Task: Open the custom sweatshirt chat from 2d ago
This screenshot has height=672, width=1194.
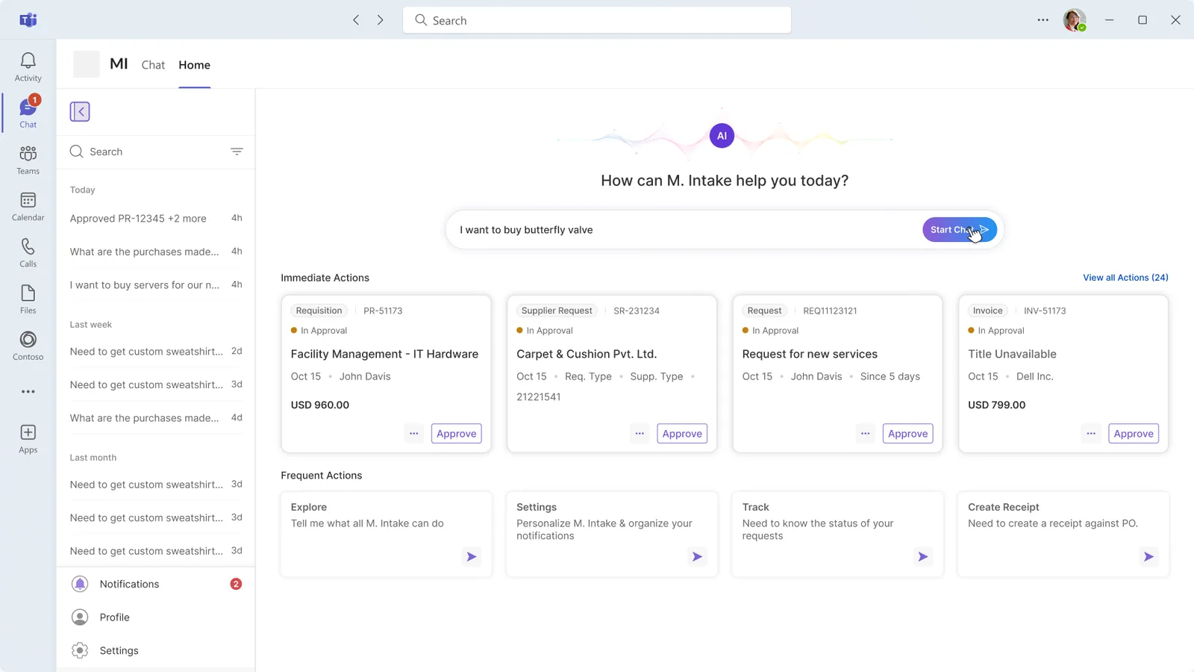Action: [156, 352]
